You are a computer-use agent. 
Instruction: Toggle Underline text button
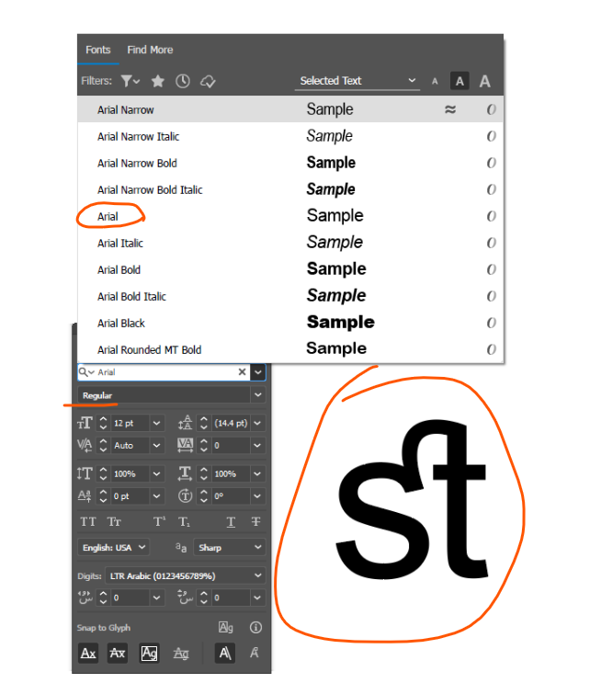(x=231, y=522)
